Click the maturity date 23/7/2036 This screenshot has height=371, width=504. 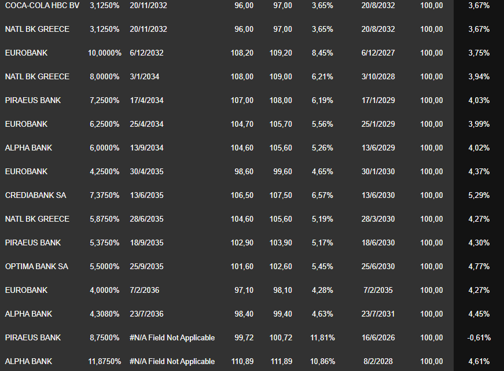pos(146,314)
